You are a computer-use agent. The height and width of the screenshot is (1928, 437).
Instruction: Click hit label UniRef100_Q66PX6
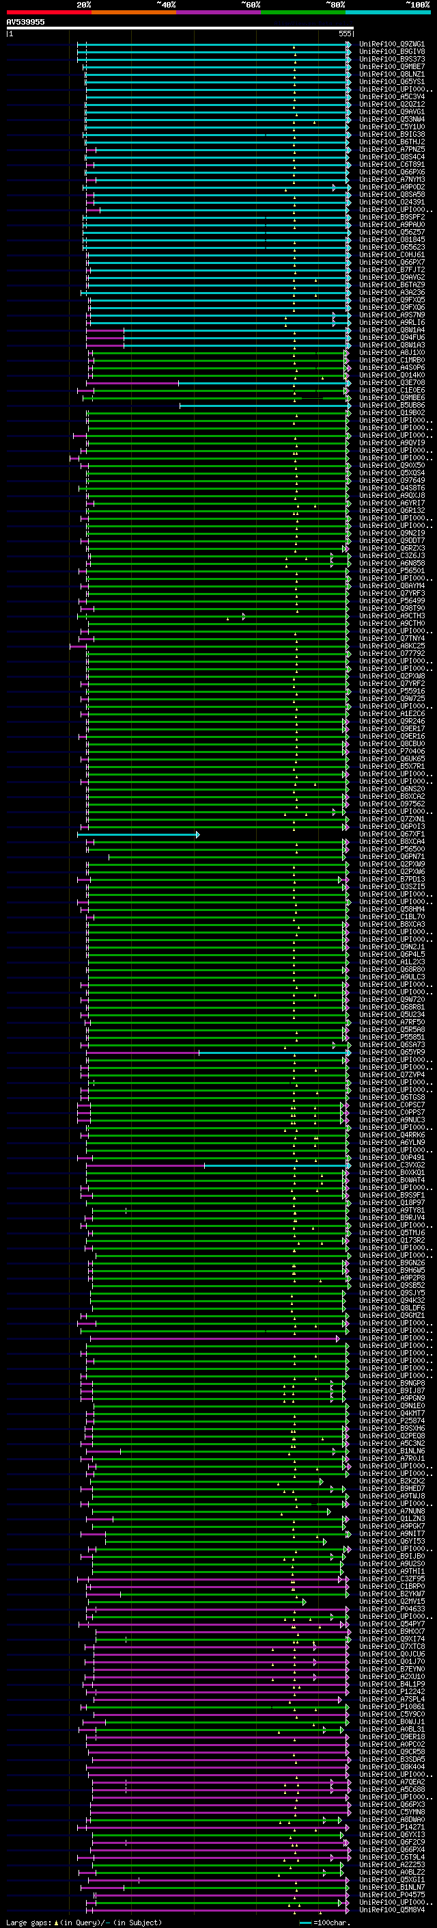(x=392, y=172)
